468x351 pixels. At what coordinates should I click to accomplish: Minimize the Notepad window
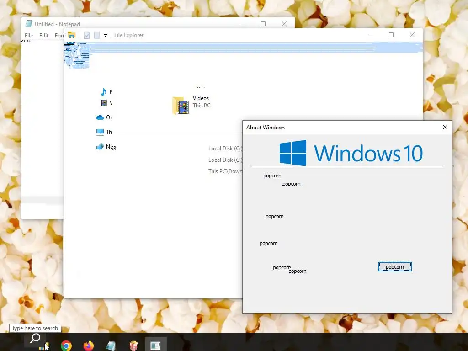tap(243, 24)
